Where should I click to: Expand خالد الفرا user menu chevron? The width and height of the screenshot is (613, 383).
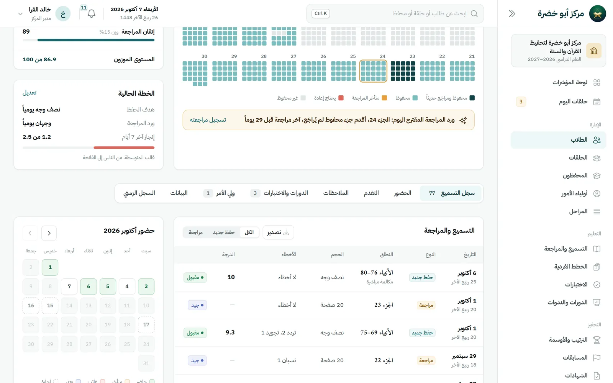pos(20,14)
